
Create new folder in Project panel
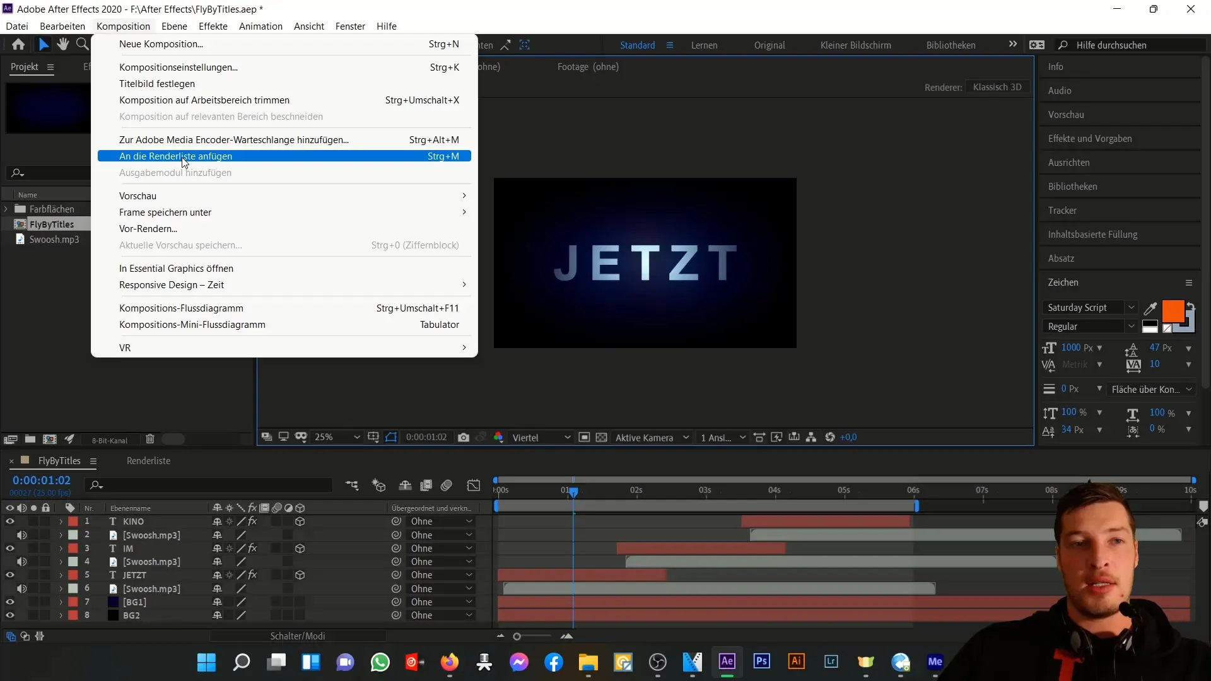[x=30, y=439]
